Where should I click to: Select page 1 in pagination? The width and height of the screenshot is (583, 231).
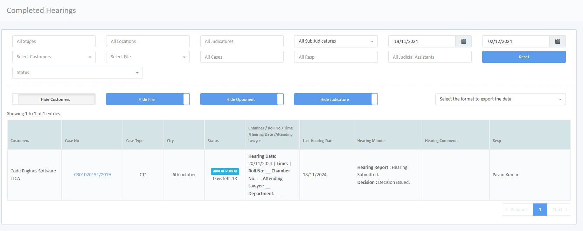click(x=540, y=210)
